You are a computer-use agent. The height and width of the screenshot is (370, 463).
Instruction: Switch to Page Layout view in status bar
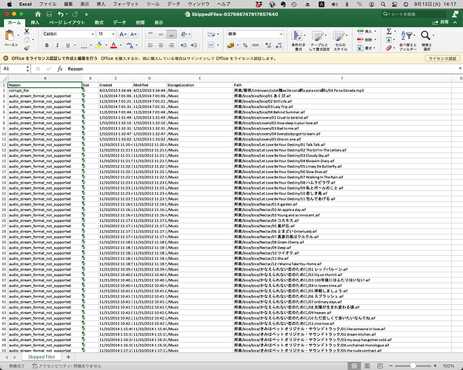[x=367, y=366]
